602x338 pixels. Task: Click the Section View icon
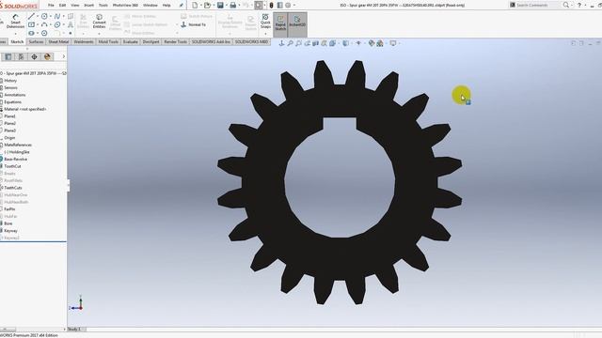[315, 43]
